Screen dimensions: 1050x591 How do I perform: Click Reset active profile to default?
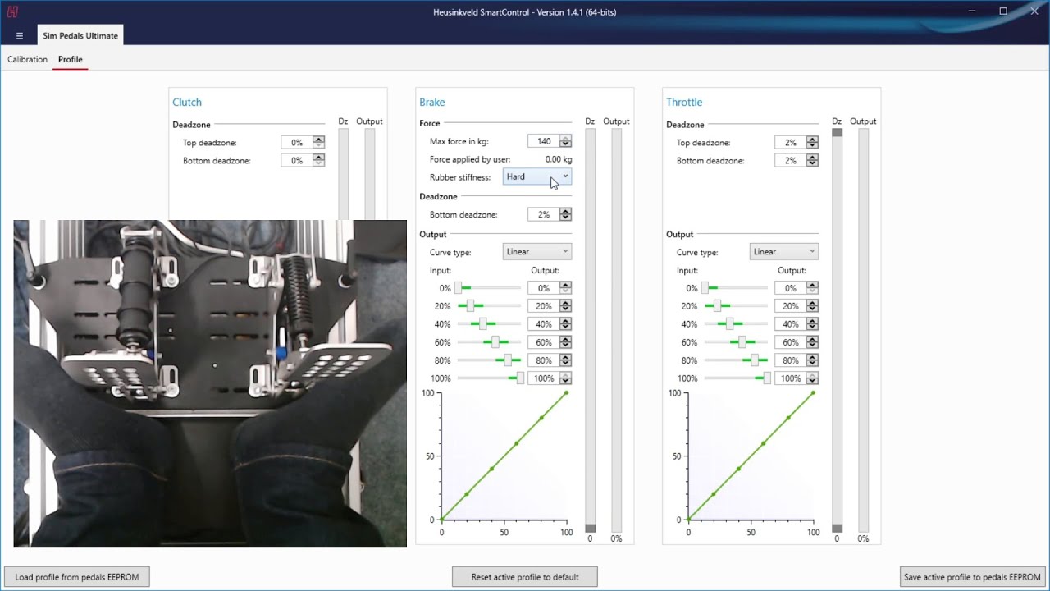[x=525, y=577]
